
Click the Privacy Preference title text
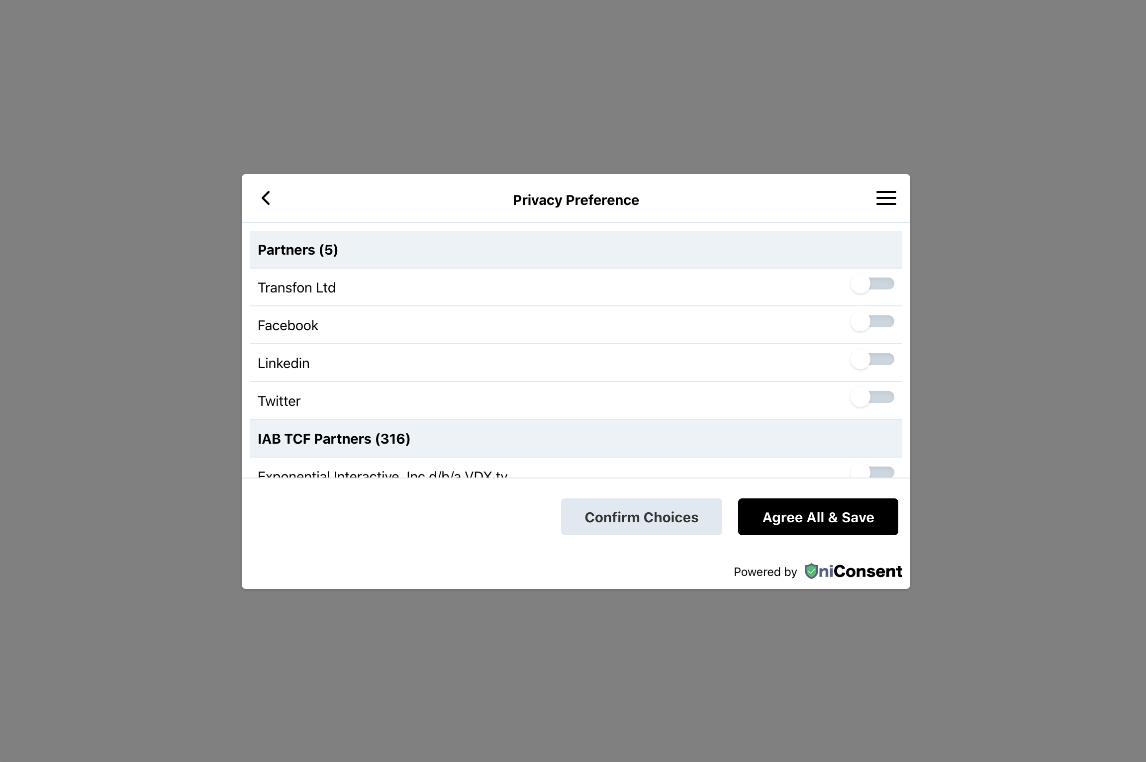point(575,200)
